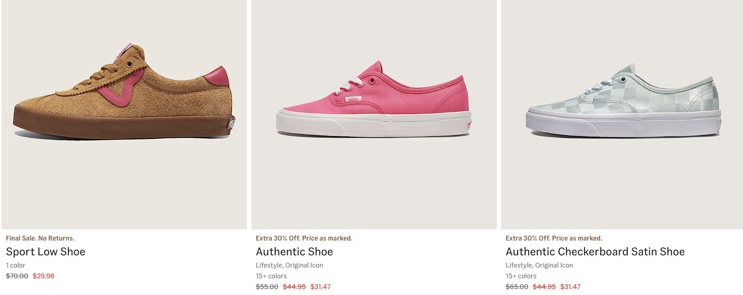
Task: Click '15+ colors' under Checkerboard Satin Shoe
Action: pos(521,276)
